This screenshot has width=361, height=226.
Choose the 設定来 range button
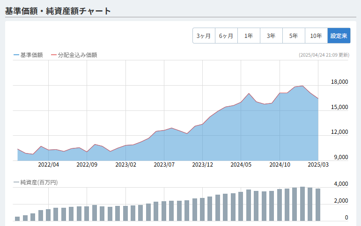pos(339,36)
